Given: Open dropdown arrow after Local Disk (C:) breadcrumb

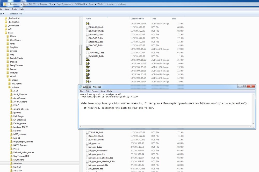Looking at the screenshot, I should [38, 4].
